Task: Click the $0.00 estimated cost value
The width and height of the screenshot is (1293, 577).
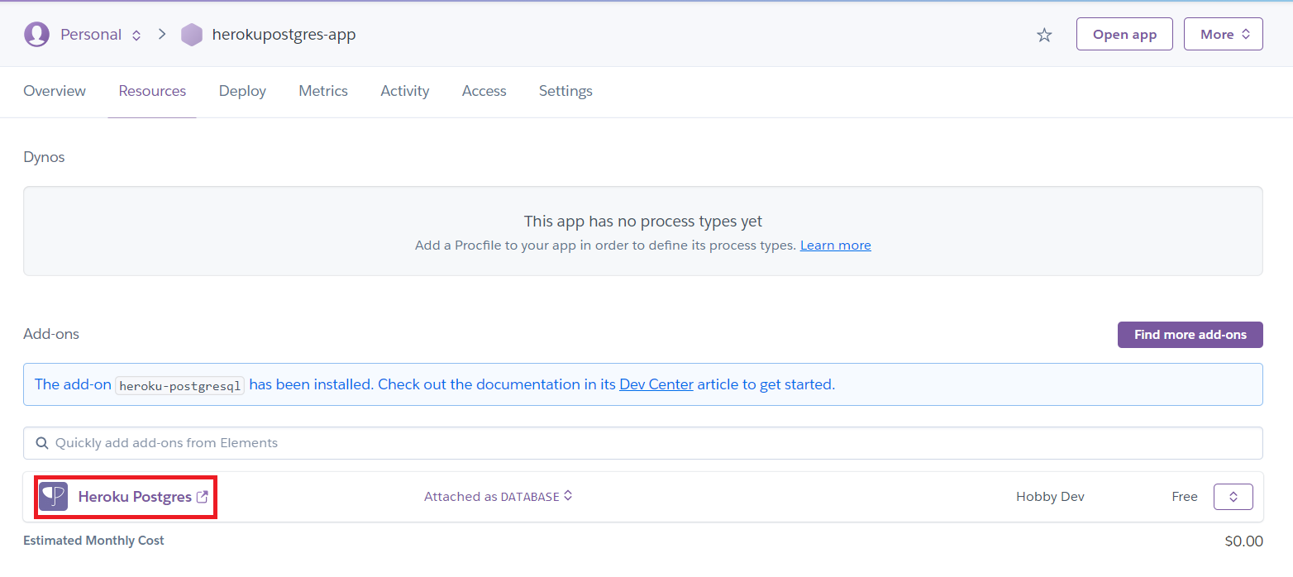Action: tap(1244, 541)
